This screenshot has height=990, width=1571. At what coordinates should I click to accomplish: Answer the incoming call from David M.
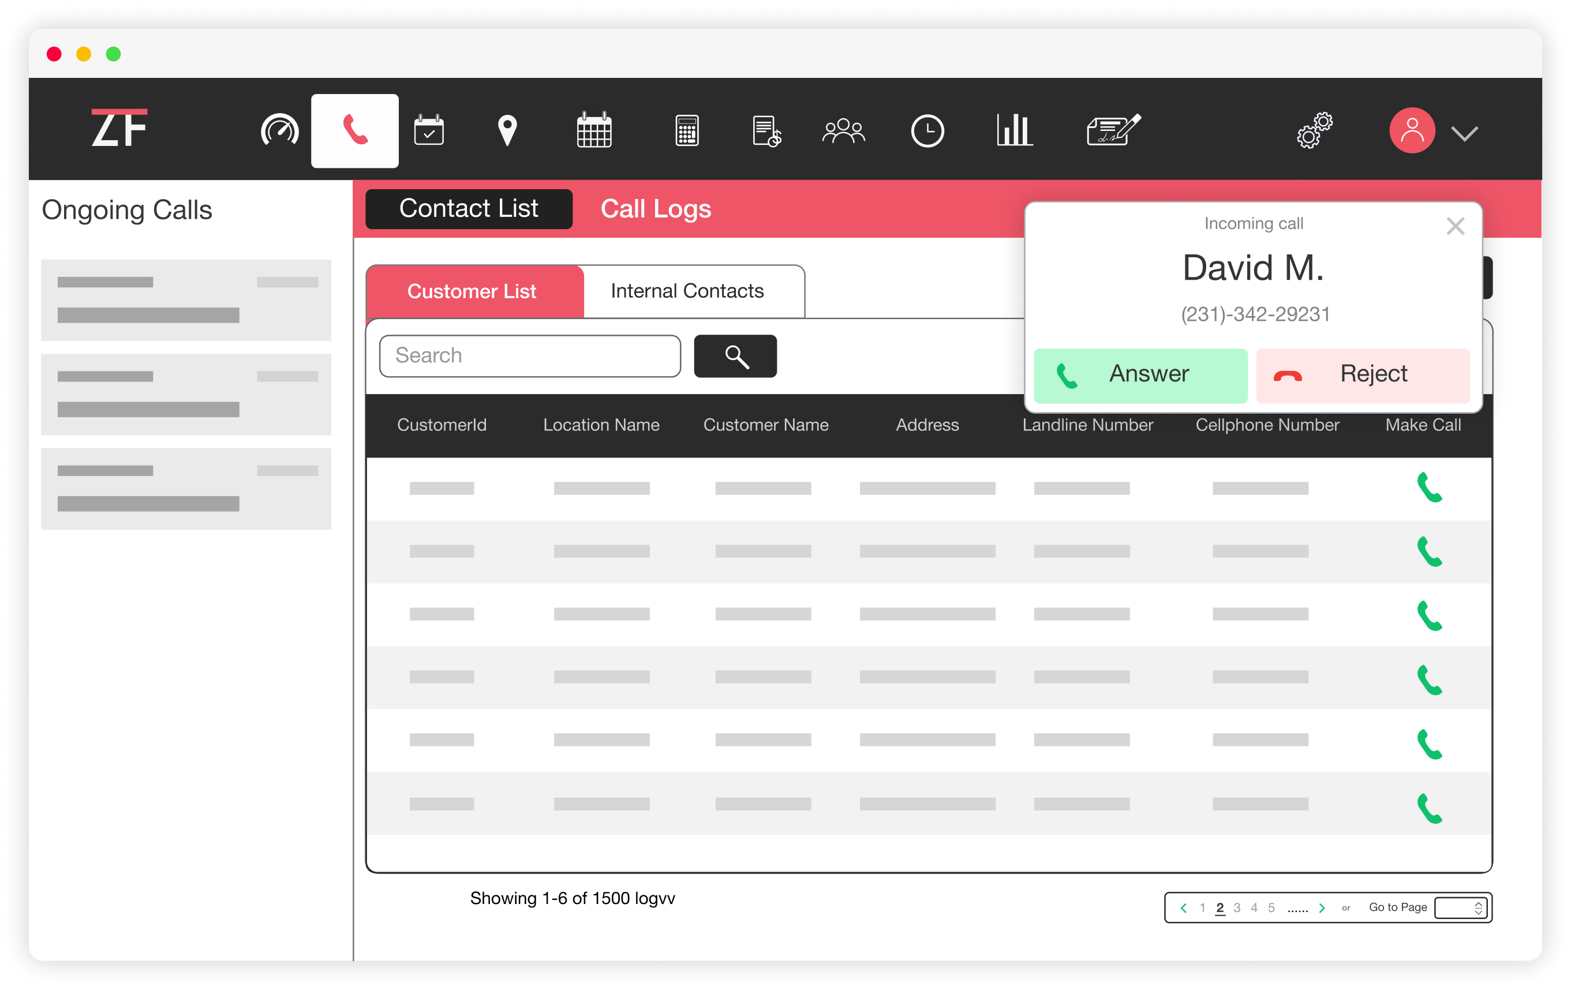pos(1140,374)
